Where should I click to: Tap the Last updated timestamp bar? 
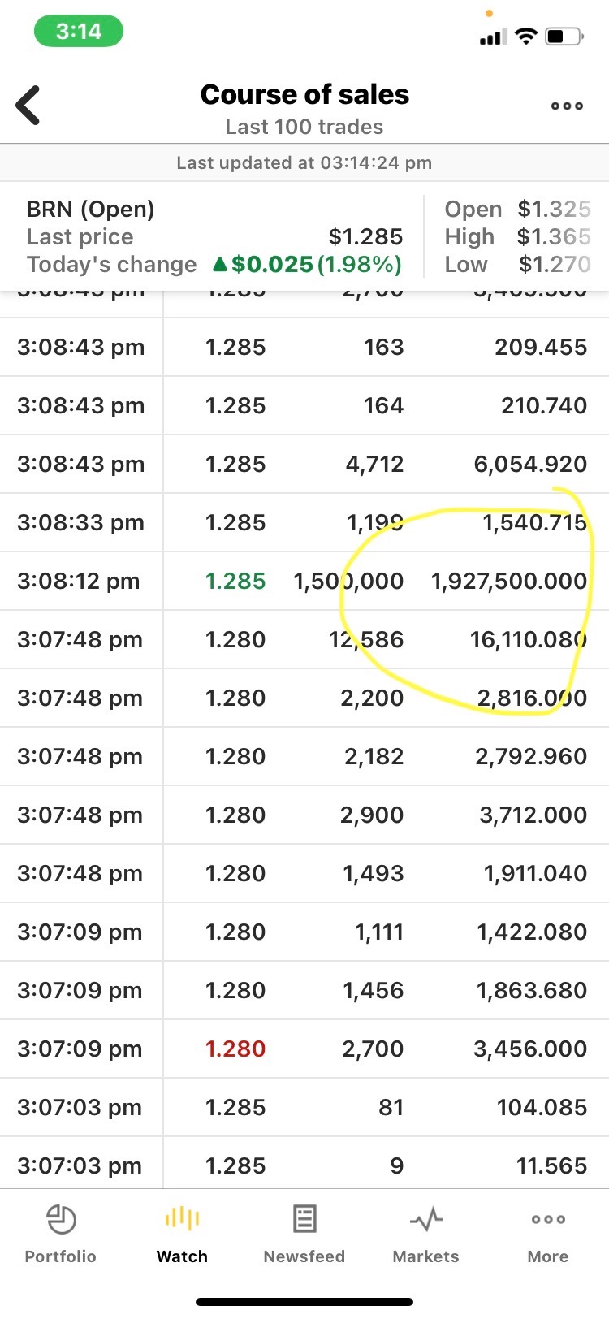tap(304, 162)
